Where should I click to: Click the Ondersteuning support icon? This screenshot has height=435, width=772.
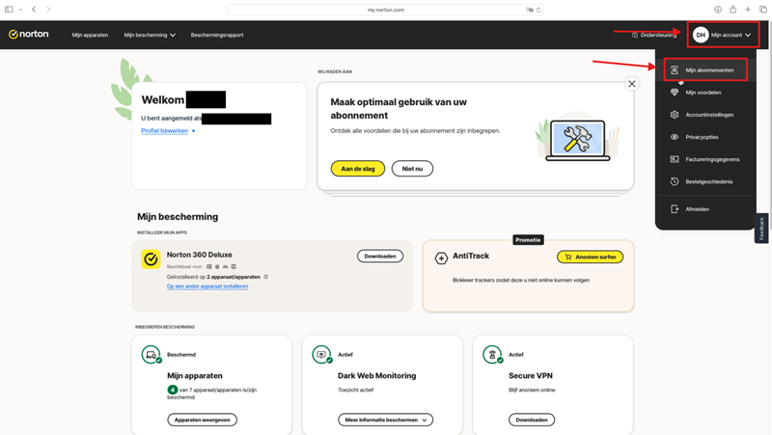[635, 35]
